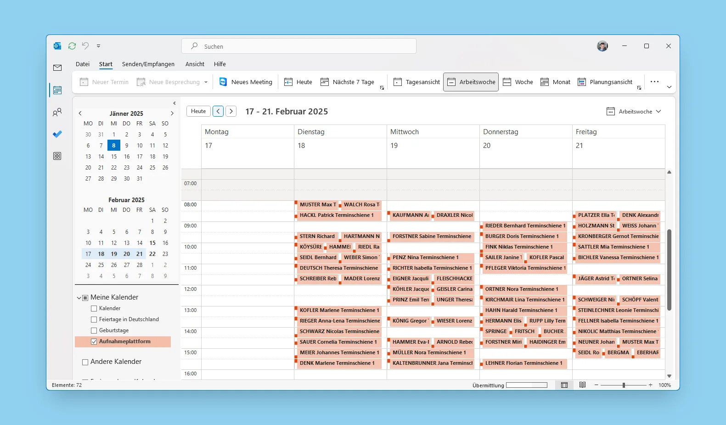Switch to normal view in status bar
This screenshot has height=425, width=726.
564,385
